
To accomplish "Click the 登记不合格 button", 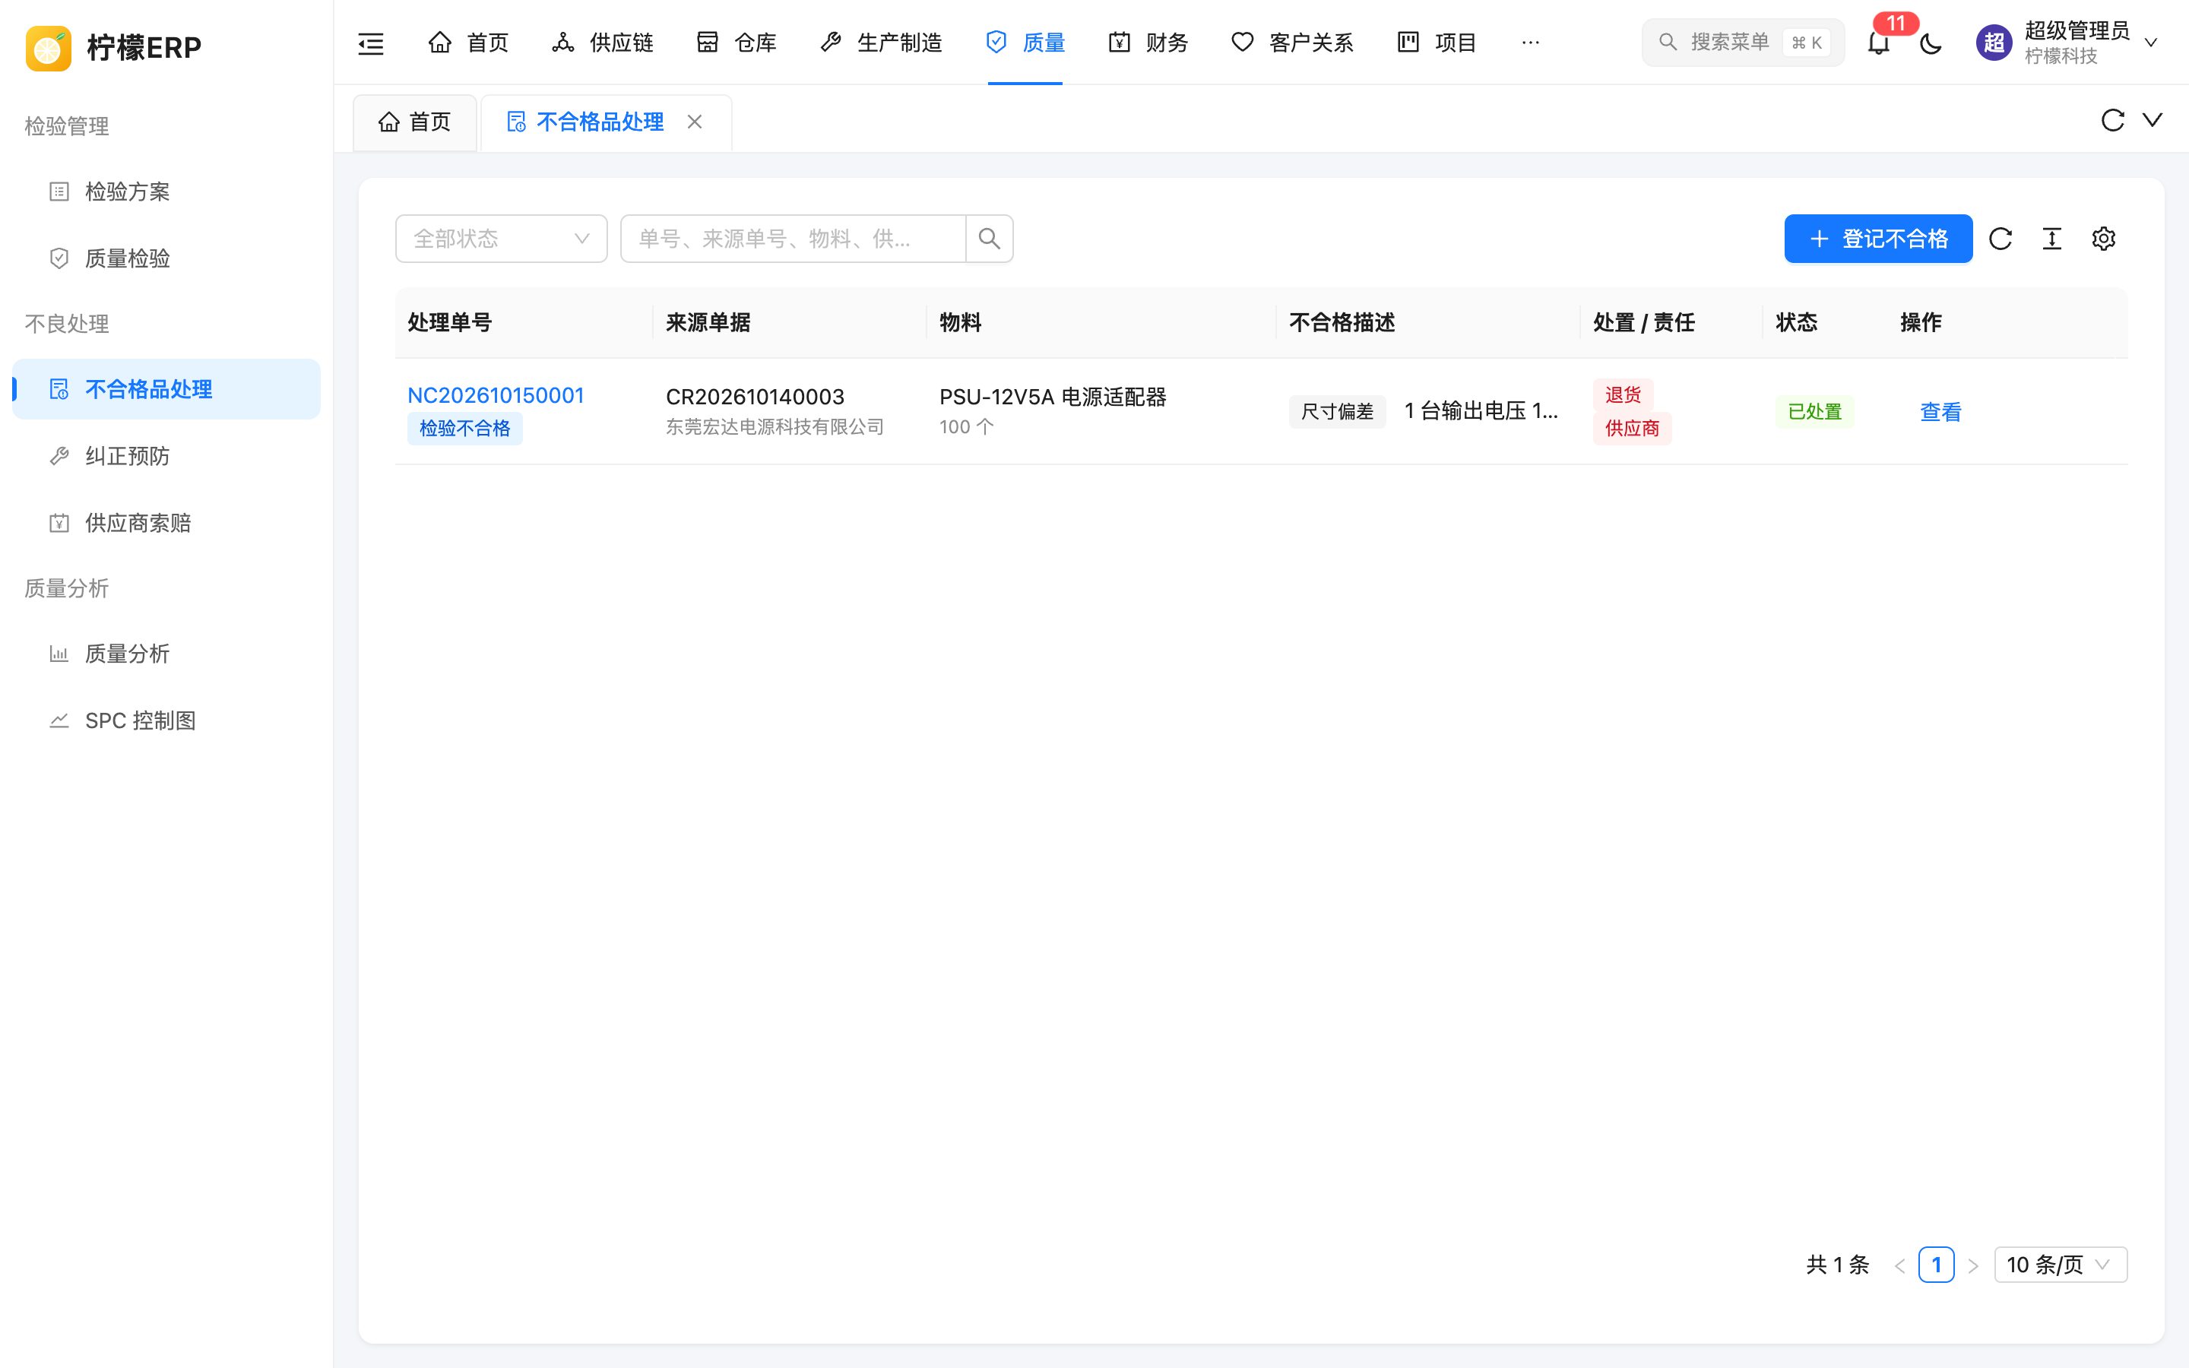I will (x=1878, y=239).
